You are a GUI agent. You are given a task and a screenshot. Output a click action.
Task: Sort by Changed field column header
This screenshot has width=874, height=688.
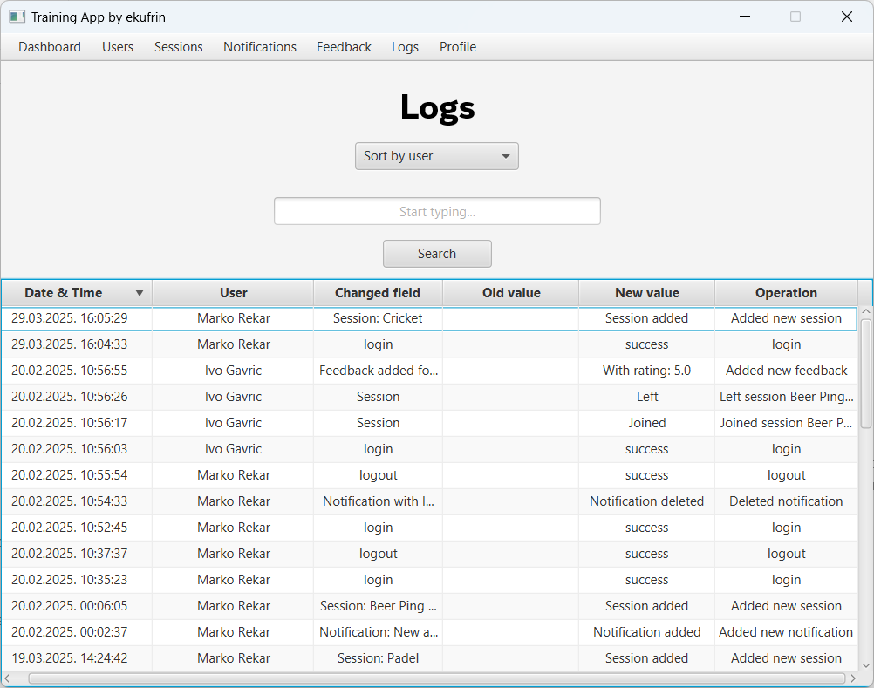pos(378,293)
